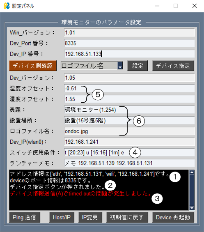Click the 設定パネル app icon in title bar
The height and width of the screenshot is (232, 204).
(x=7, y=6)
